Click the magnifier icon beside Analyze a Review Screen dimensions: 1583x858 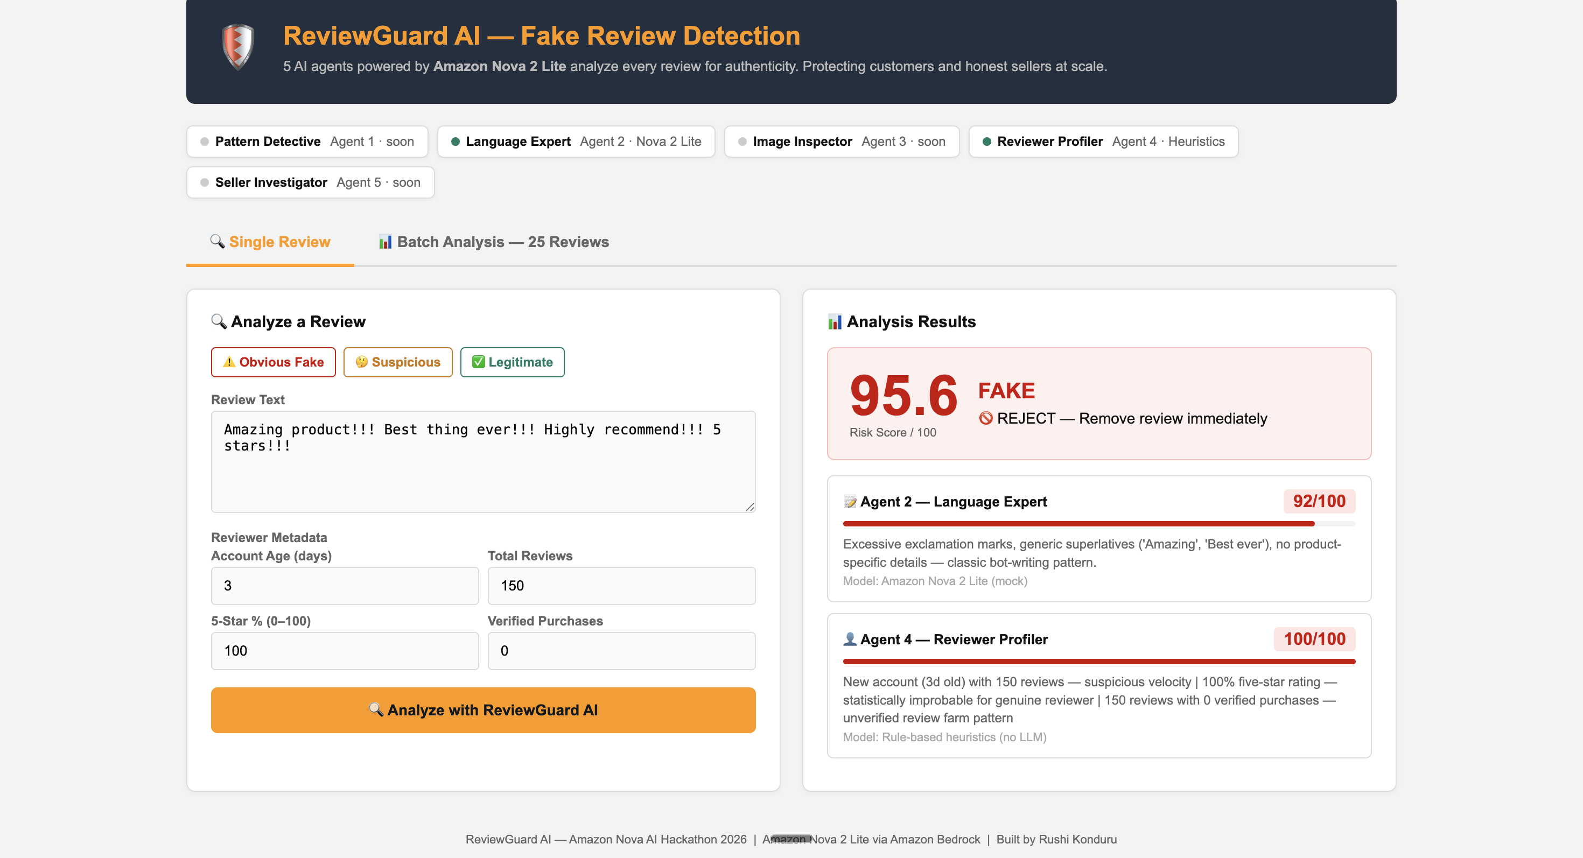tap(218, 321)
